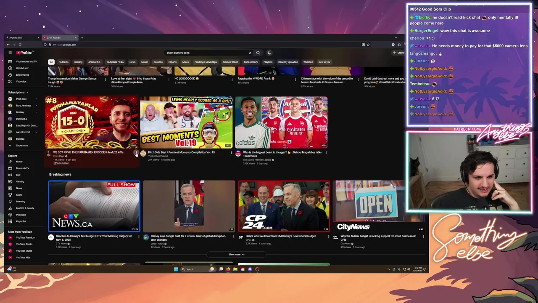
Task: Play the FUTUNAMAYANLAR 15-0 Champions thumbnail
Action: tap(92, 122)
